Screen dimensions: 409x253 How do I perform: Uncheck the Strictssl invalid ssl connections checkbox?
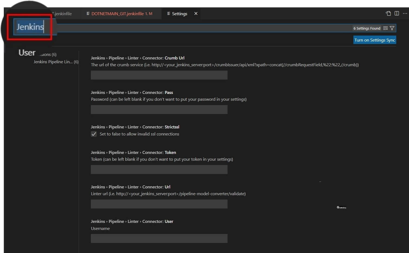94,134
